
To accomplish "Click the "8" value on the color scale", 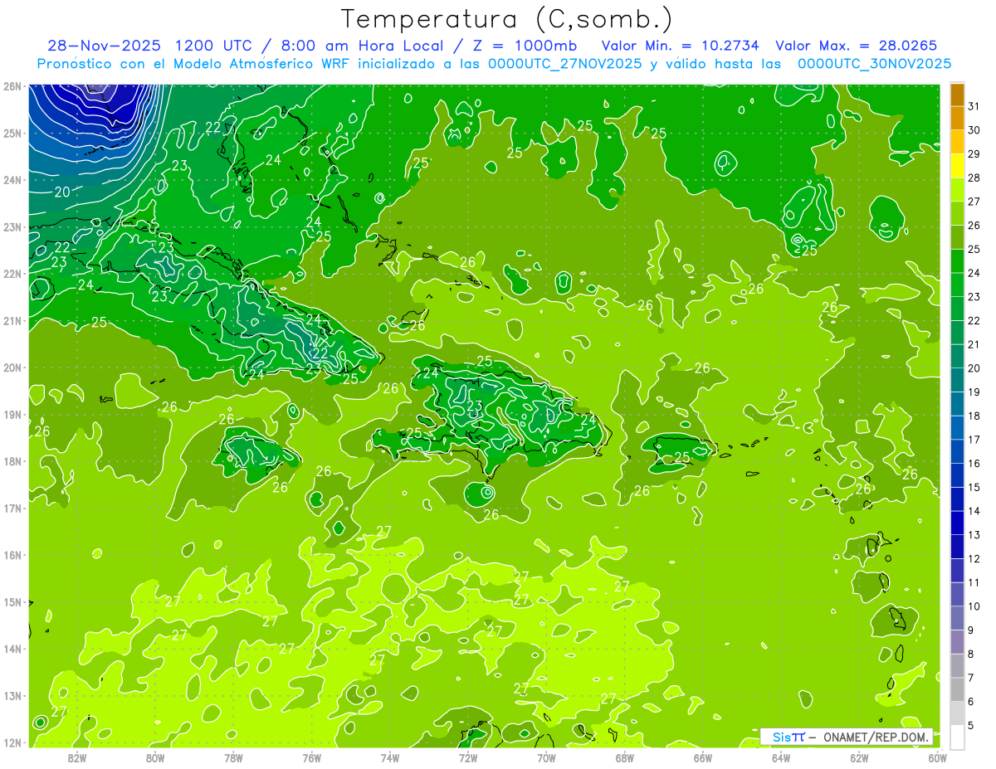I will pos(972,655).
